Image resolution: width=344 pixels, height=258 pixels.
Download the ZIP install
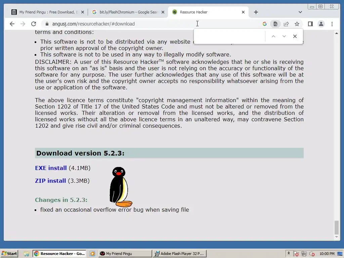tap(50, 181)
